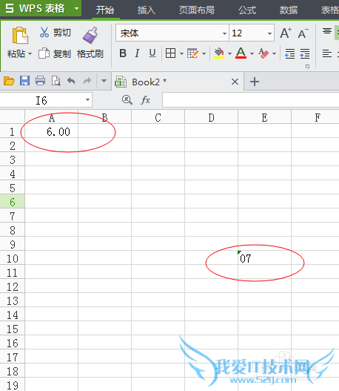Viewport: 339px width, 391px height.
Task: Expand quick access toolbar options
Action: [x=104, y=81]
